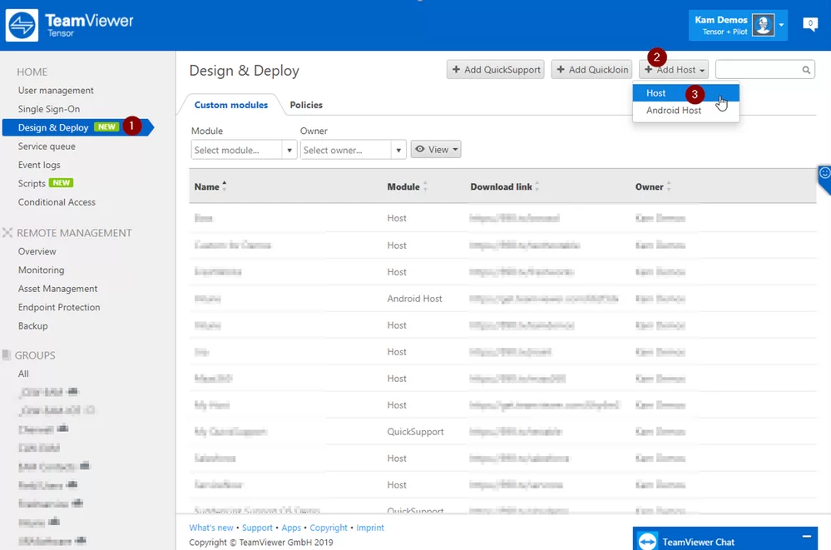
Task: Switch to the Policies tab
Action: tap(306, 105)
